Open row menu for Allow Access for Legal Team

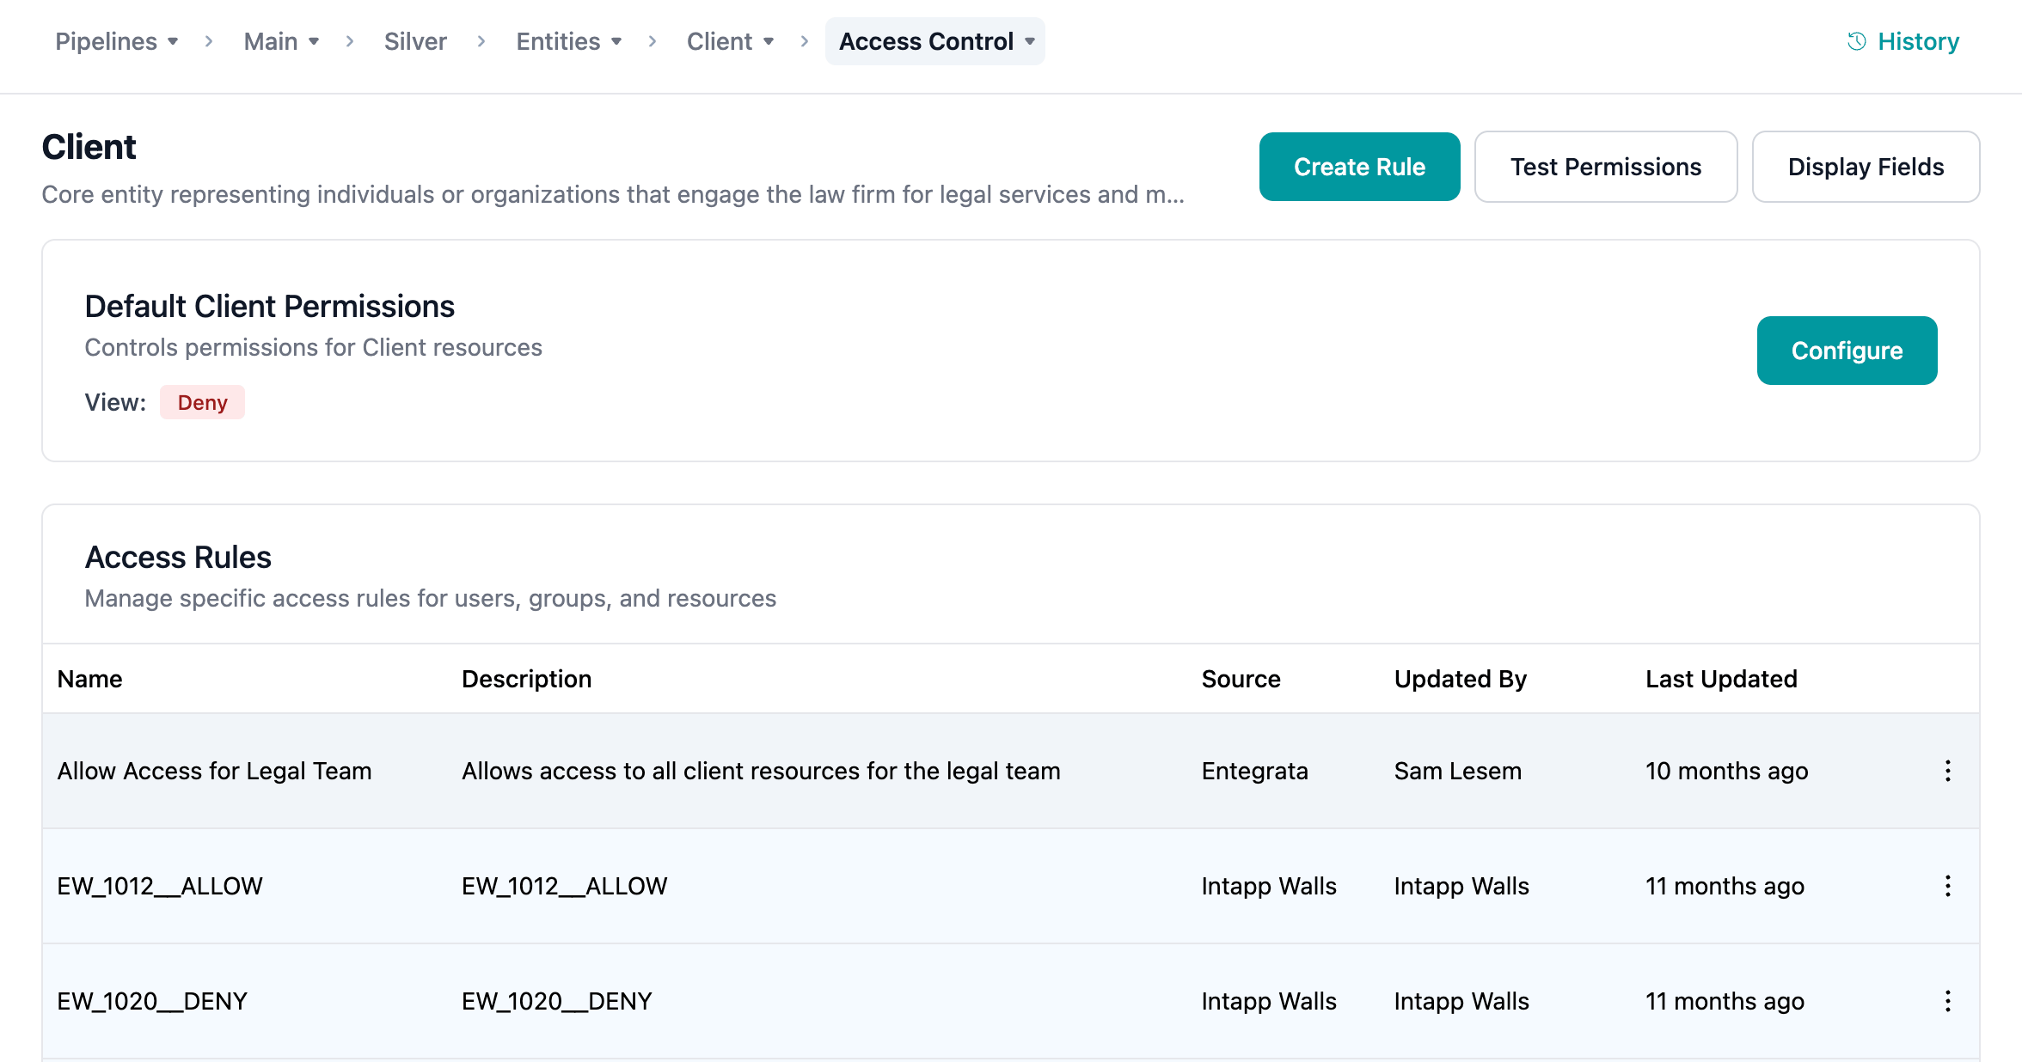[1947, 771]
